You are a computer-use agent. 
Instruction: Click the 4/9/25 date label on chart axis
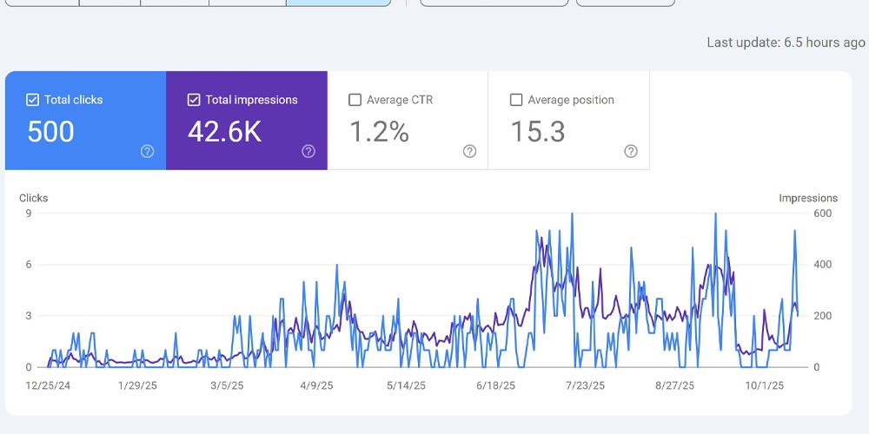[316, 386]
